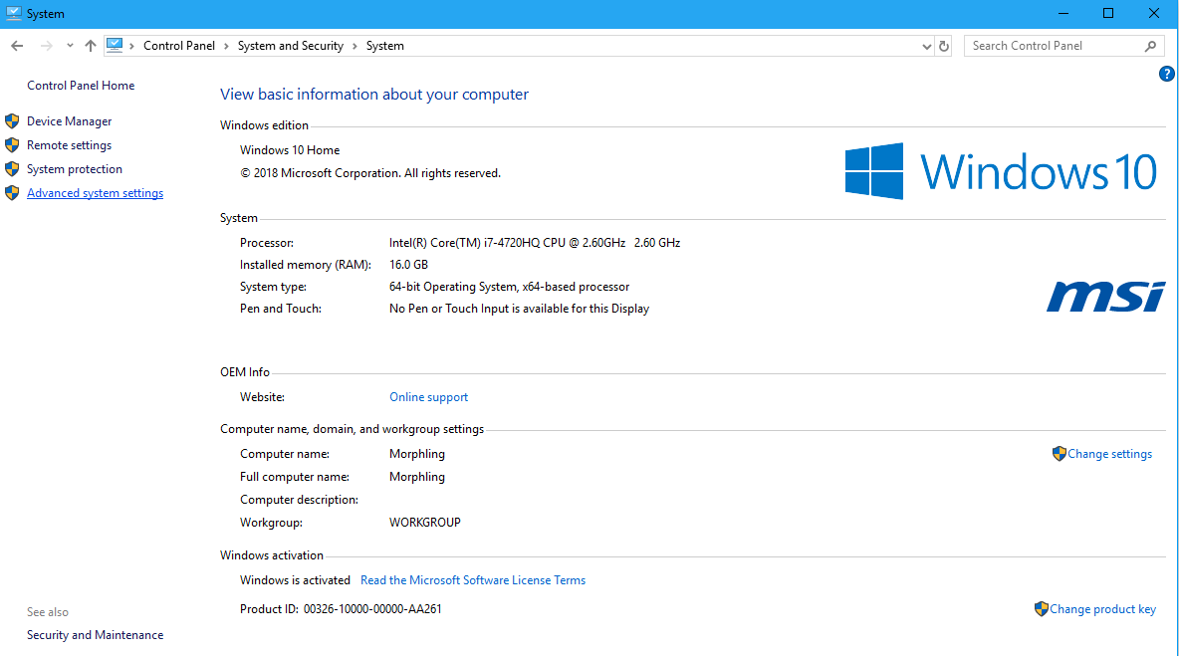Image resolution: width=1179 pixels, height=656 pixels.
Task: Click Change settings for computer name
Action: point(1110,454)
